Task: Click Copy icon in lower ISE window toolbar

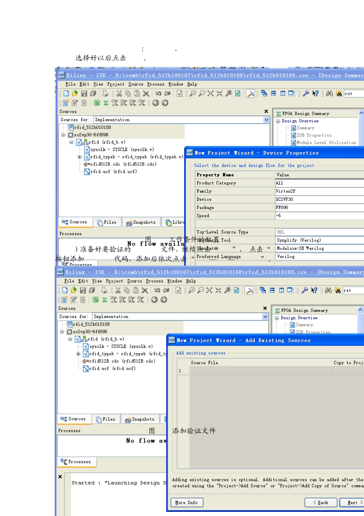Action: pos(127,290)
